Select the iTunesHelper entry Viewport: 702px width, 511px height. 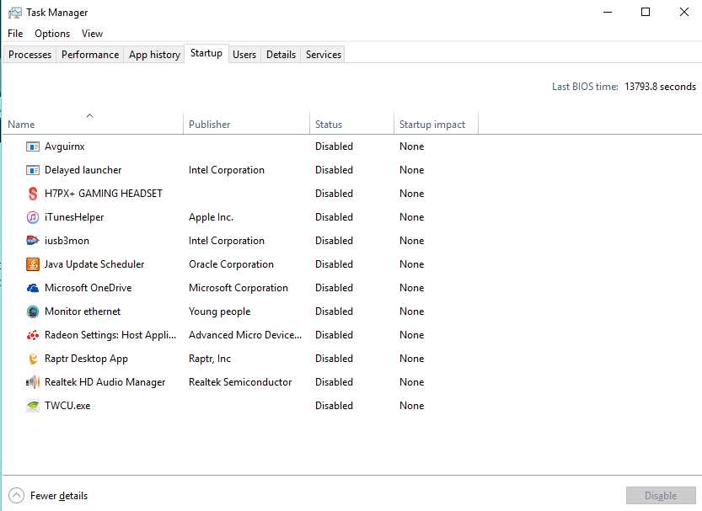coord(74,217)
